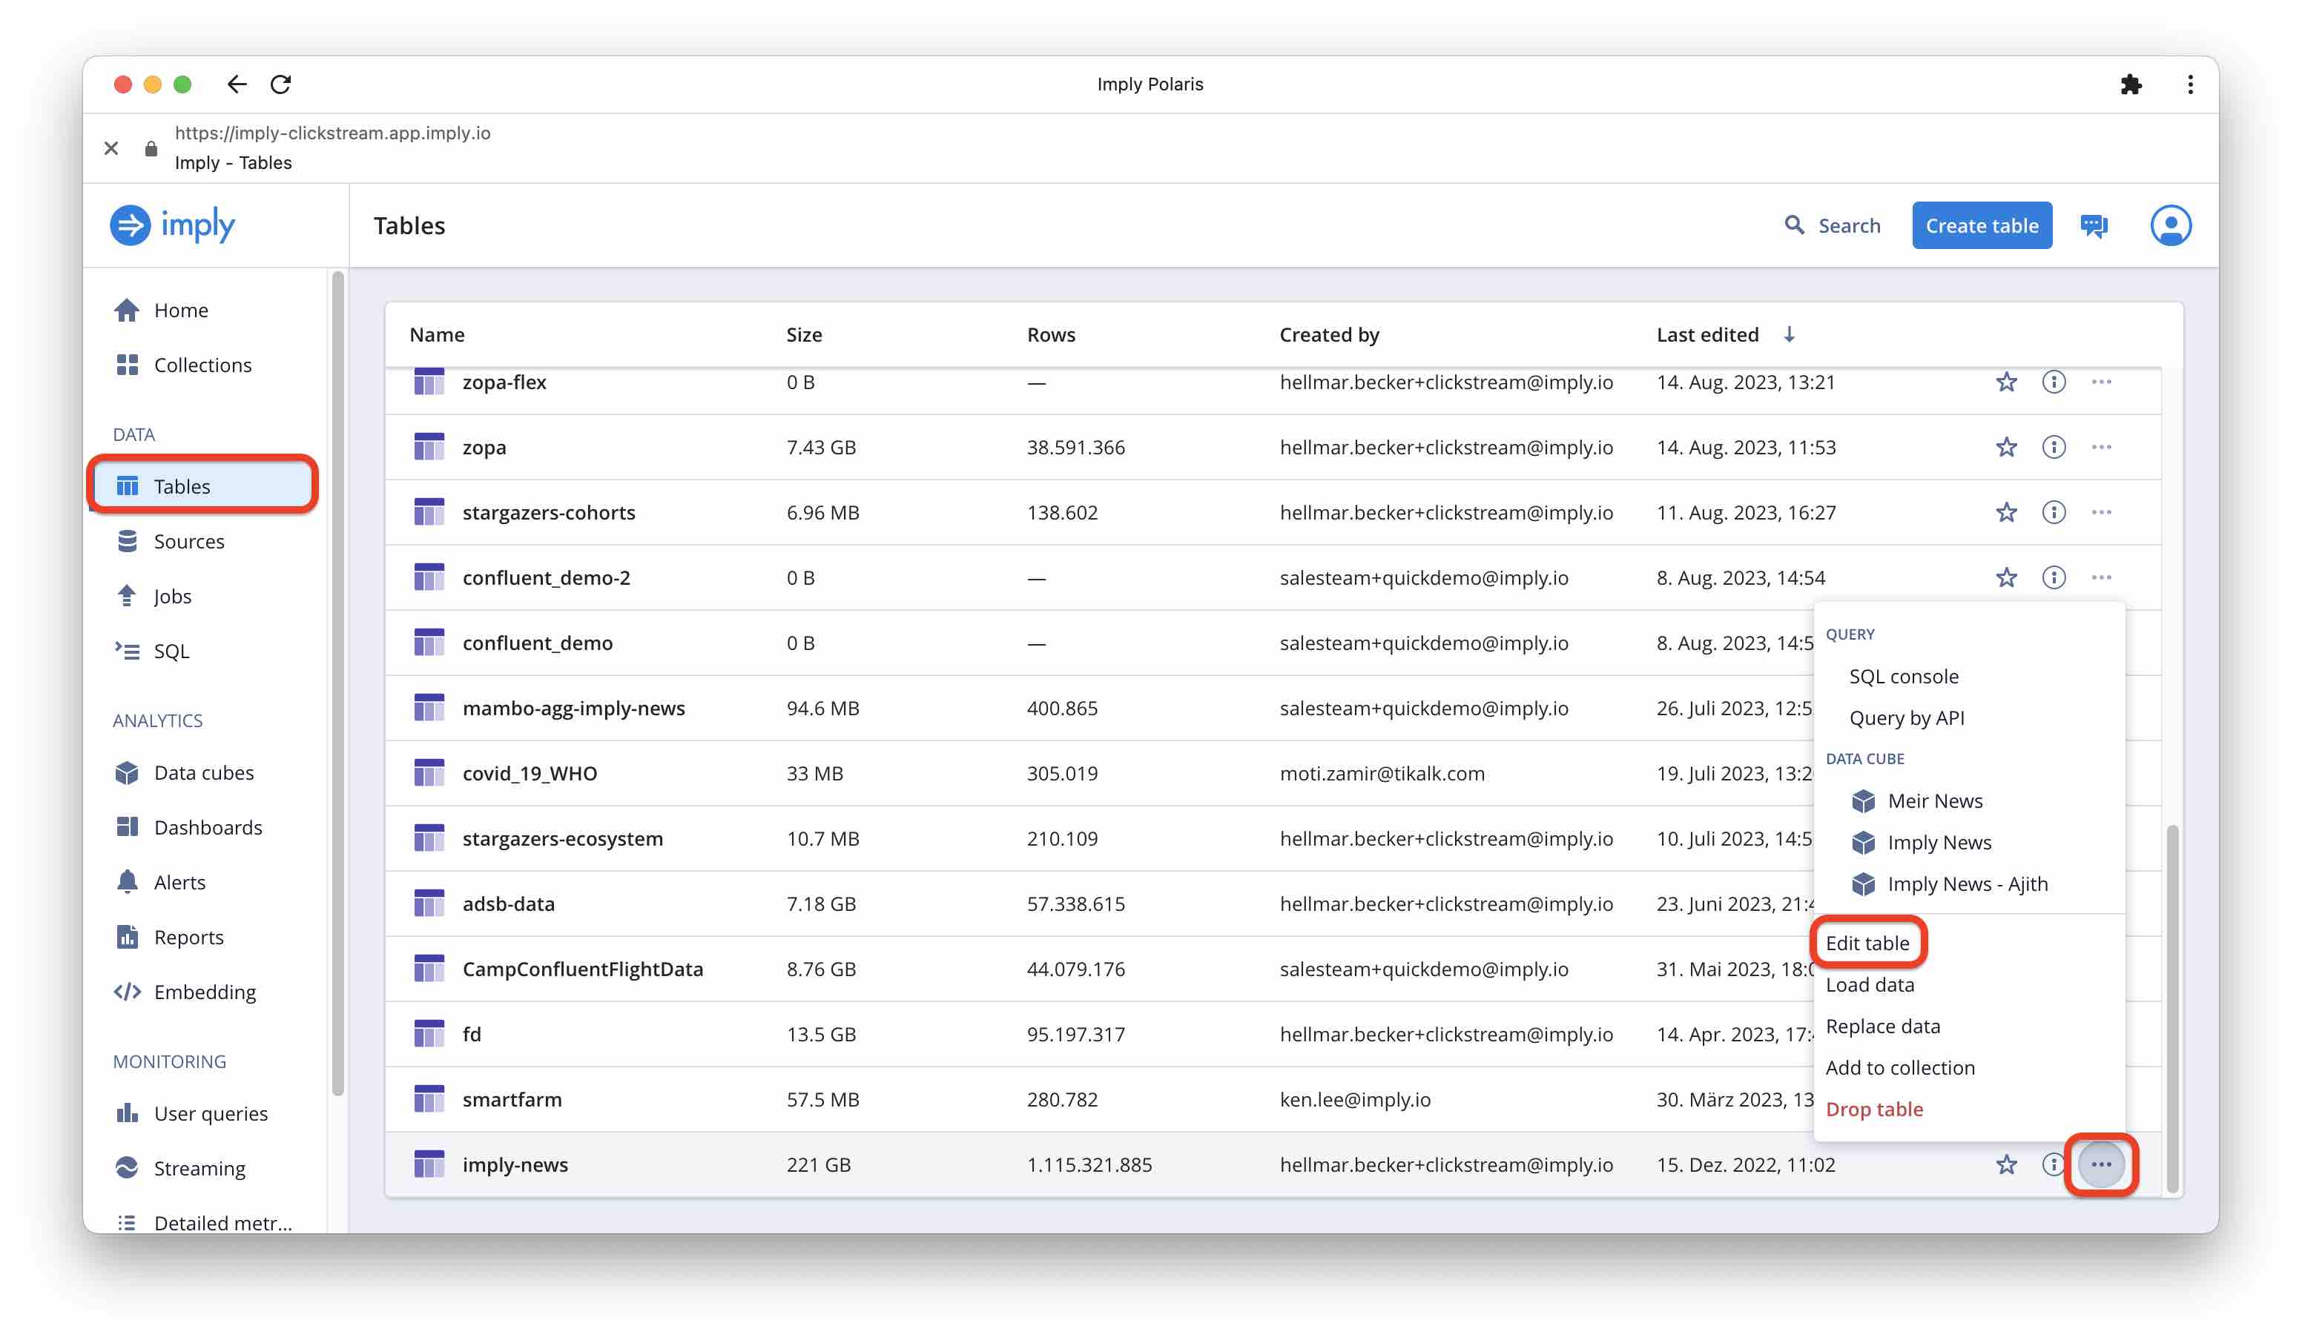Click the Imply logo
Viewport: 2302px width, 1343px height.
point(174,225)
